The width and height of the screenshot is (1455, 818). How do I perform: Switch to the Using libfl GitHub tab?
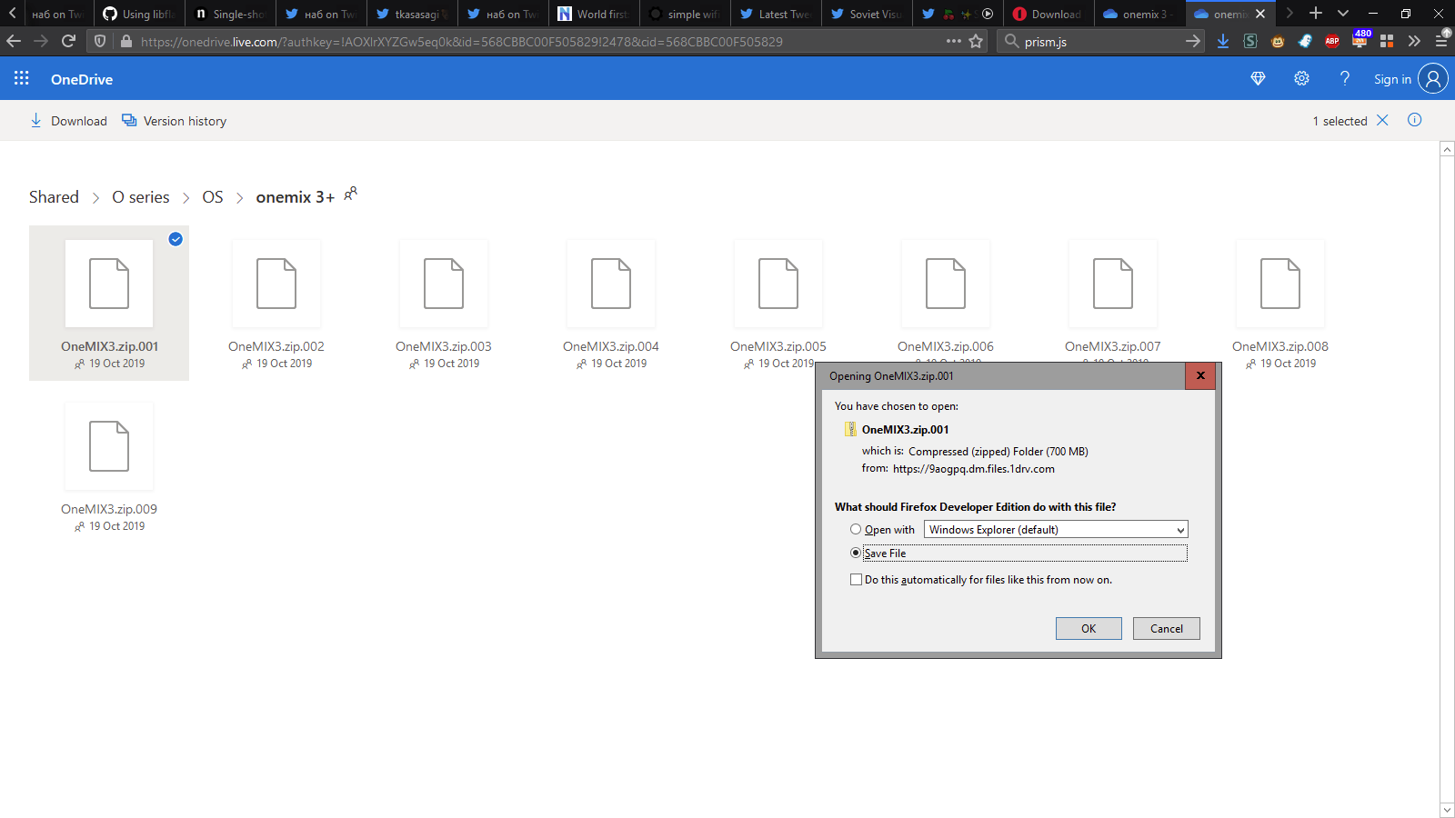139,14
